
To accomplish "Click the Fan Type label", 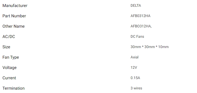I will (11, 57).
